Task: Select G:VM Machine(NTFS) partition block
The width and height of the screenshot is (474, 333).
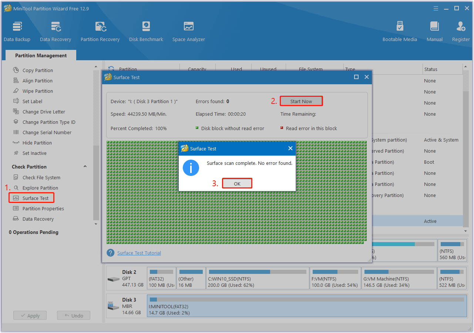Action: tap(399, 278)
